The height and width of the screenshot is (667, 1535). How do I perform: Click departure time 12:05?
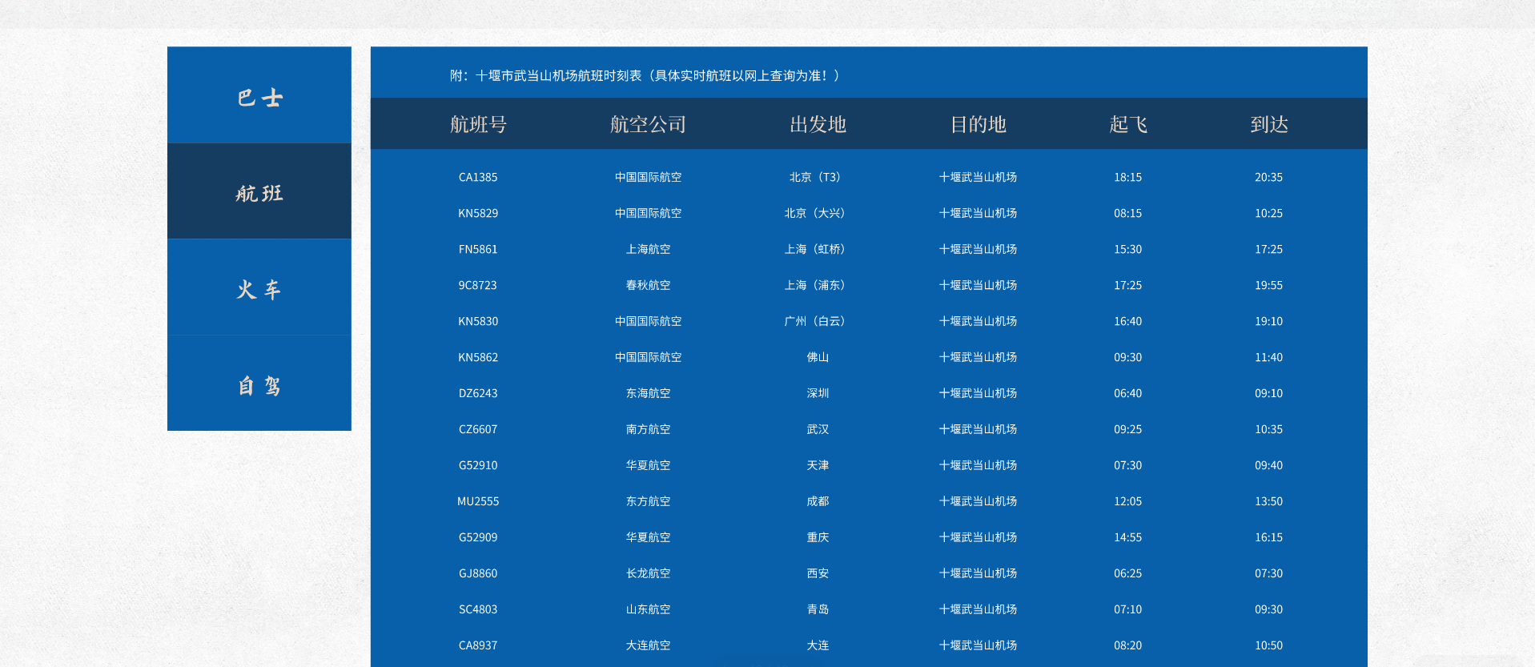pyautogui.click(x=1127, y=501)
